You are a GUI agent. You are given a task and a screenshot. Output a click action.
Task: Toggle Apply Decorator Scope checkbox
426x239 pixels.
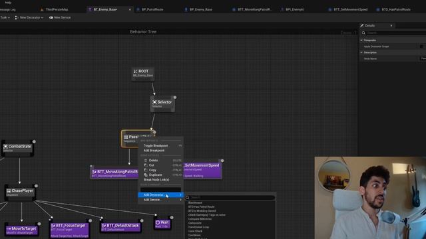(421, 46)
